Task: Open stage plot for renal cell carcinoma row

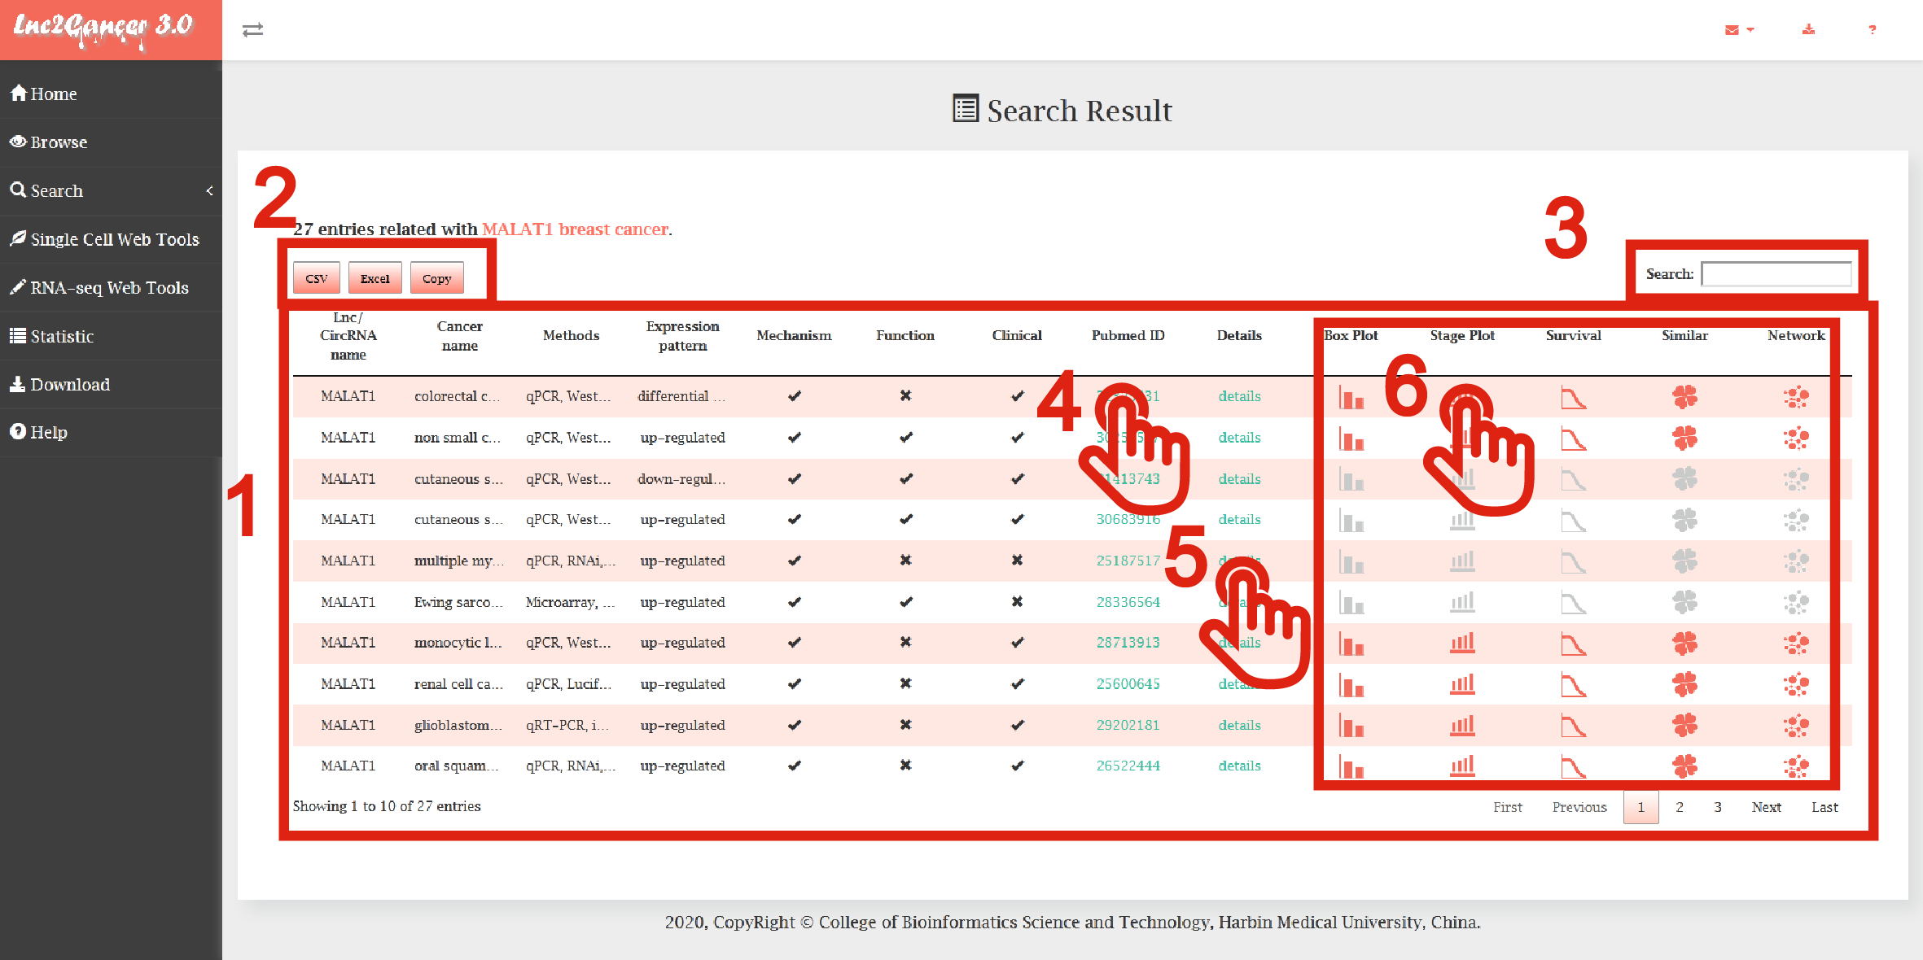Action: coord(1462,685)
